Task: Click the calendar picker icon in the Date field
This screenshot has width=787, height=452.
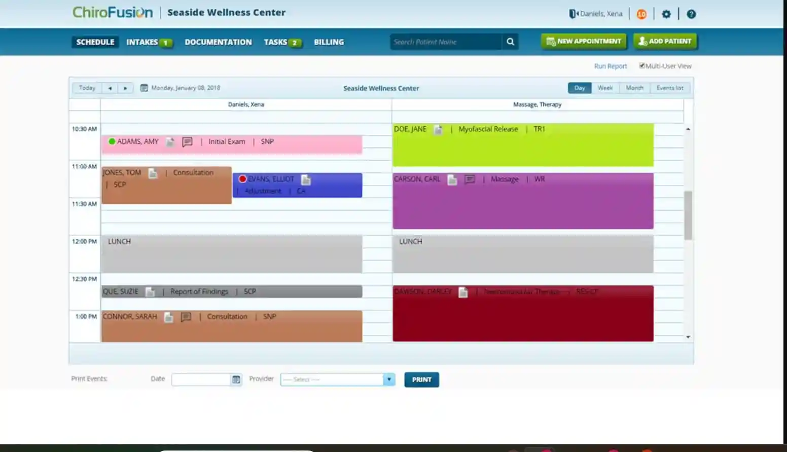Action: click(x=235, y=379)
